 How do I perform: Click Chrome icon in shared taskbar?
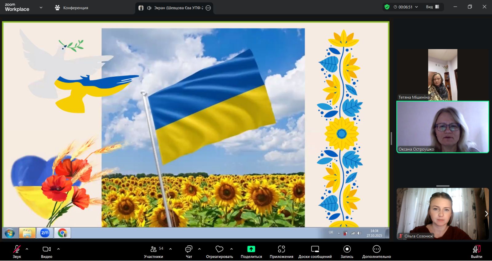[62, 233]
